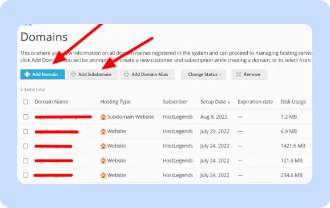This screenshot has width=330, height=208.
Task: Check the row checkbox for 1421.6 MB domain
Action: 26,146
